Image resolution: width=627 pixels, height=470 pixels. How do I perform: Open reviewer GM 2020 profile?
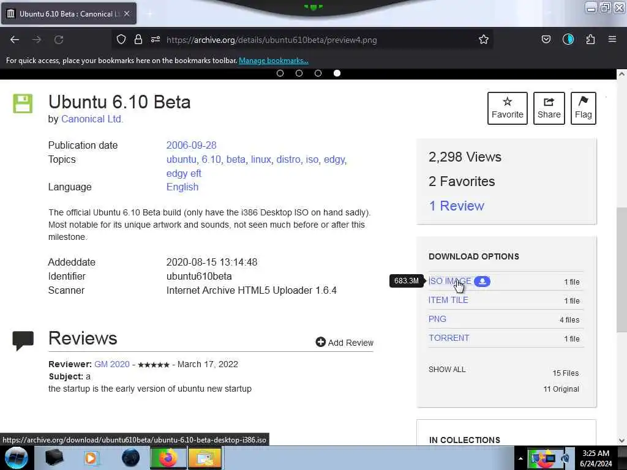point(112,364)
